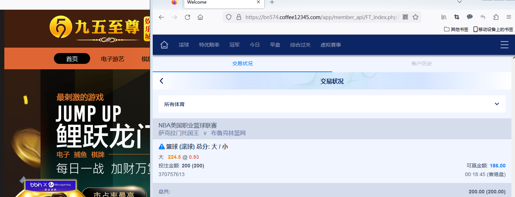Select 电子游艺 in the 九五至尊 site menu
The height and width of the screenshot is (197, 515).
click(113, 59)
